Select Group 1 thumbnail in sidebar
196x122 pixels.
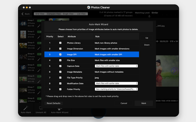coord(23,23)
